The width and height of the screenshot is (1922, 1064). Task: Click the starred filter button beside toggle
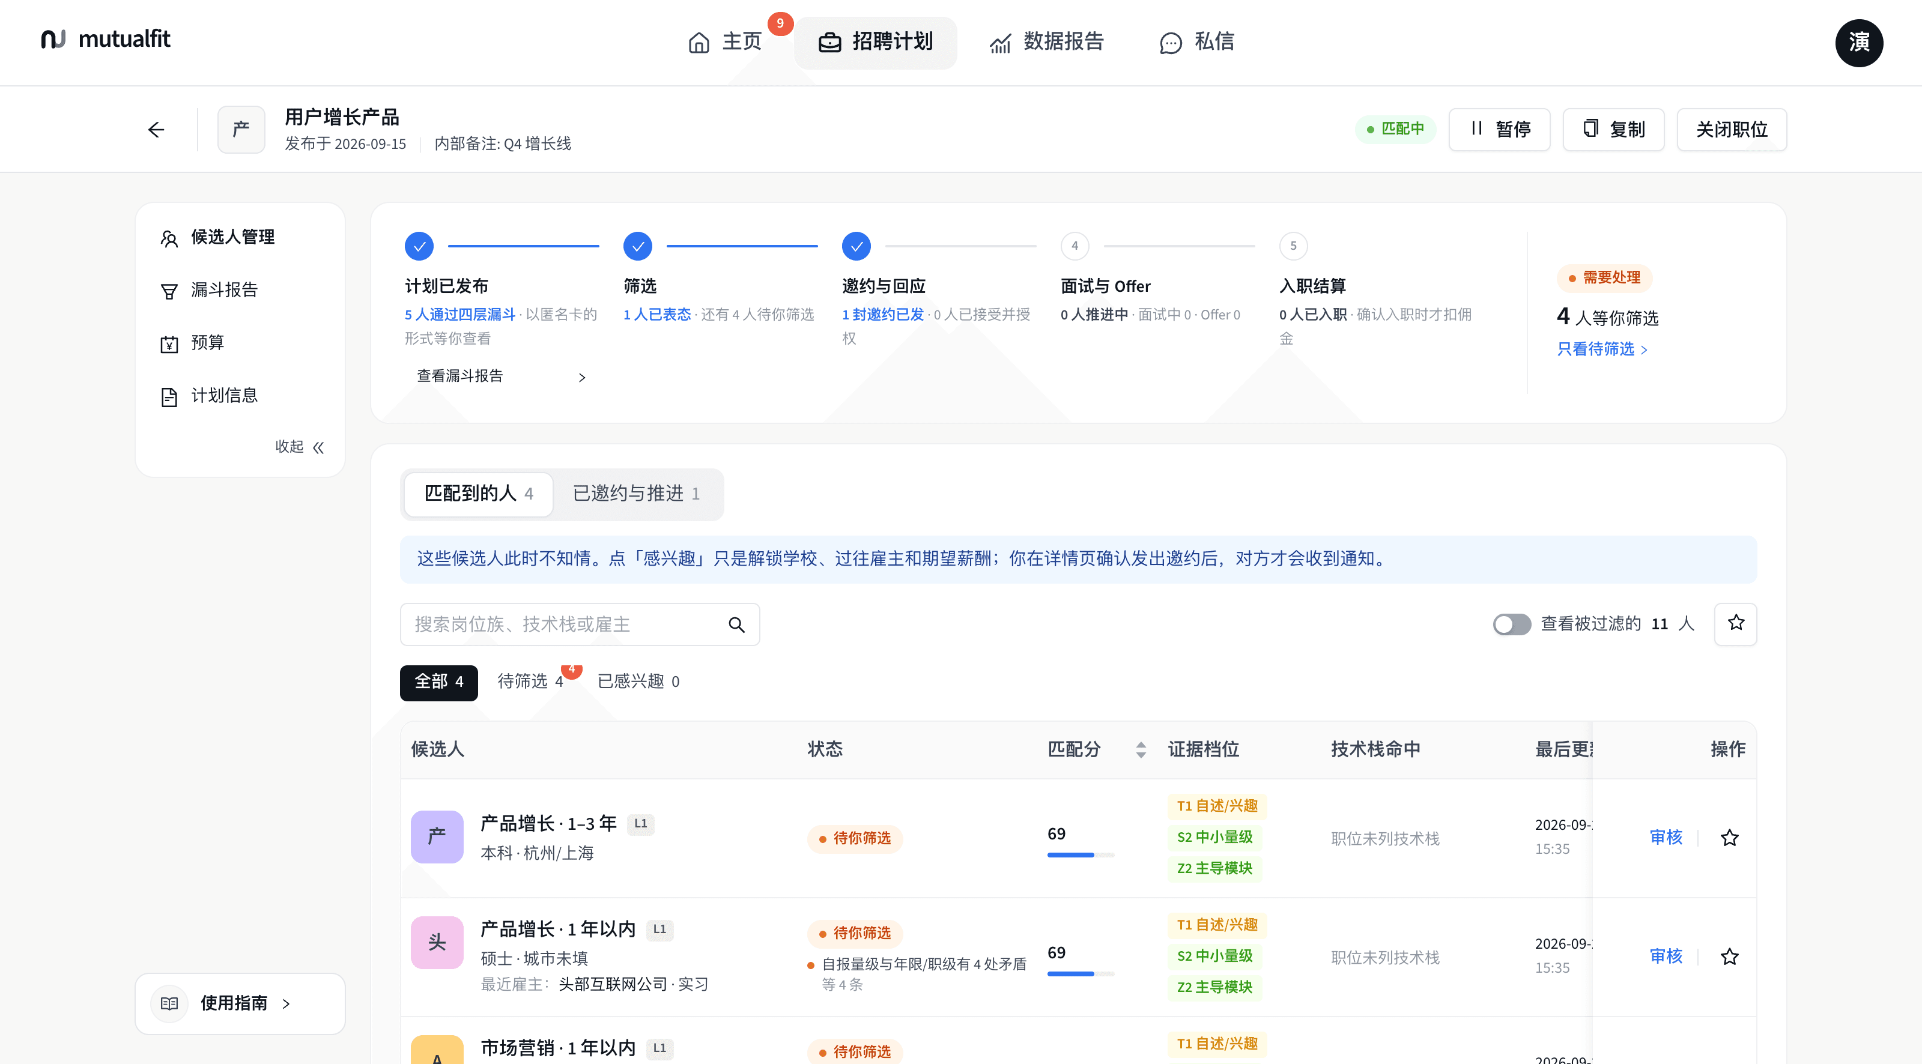click(1735, 624)
